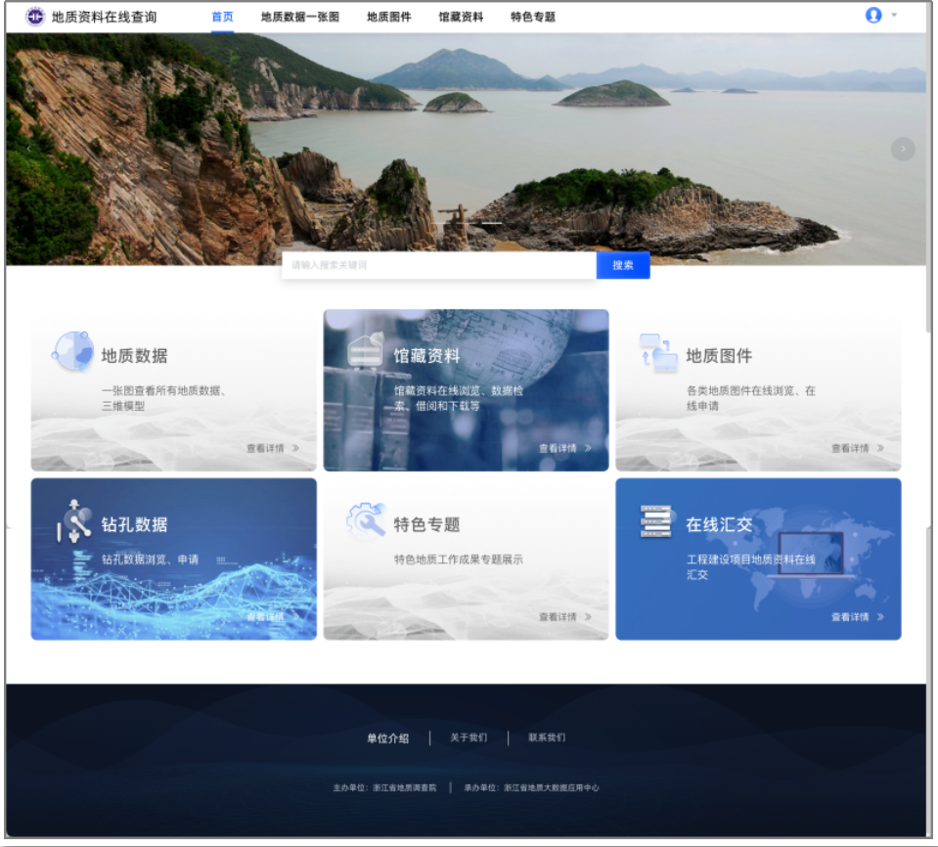The image size is (938, 847).
Task: Click the page vertical scrollbar
Action: click(x=930, y=196)
